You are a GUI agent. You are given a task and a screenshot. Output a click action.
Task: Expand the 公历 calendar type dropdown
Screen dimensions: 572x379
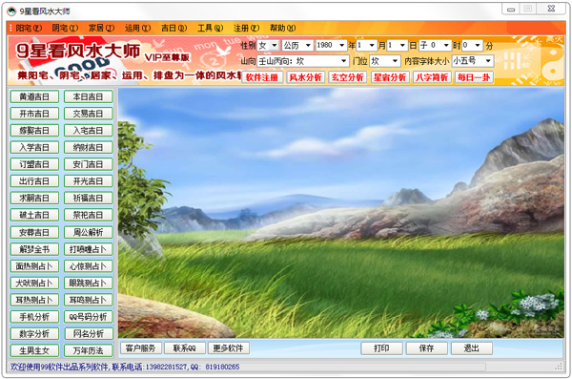point(308,45)
